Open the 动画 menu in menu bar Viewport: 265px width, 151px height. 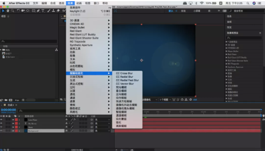pyautogui.click(x=79, y=3)
